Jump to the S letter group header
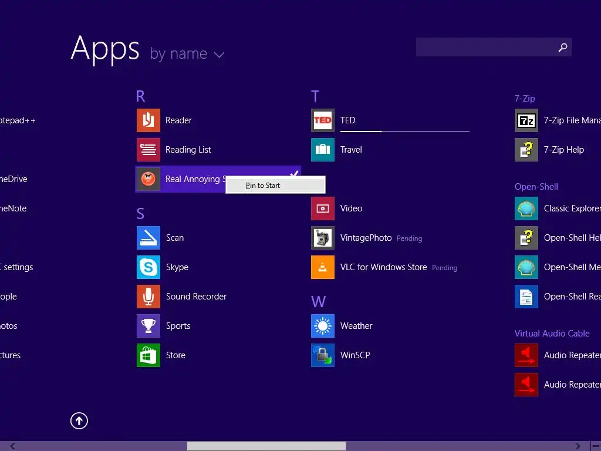Viewport: 601px width, 451px height. (x=141, y=214)
